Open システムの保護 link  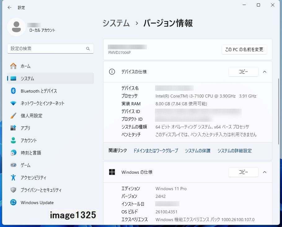point(198,151)
